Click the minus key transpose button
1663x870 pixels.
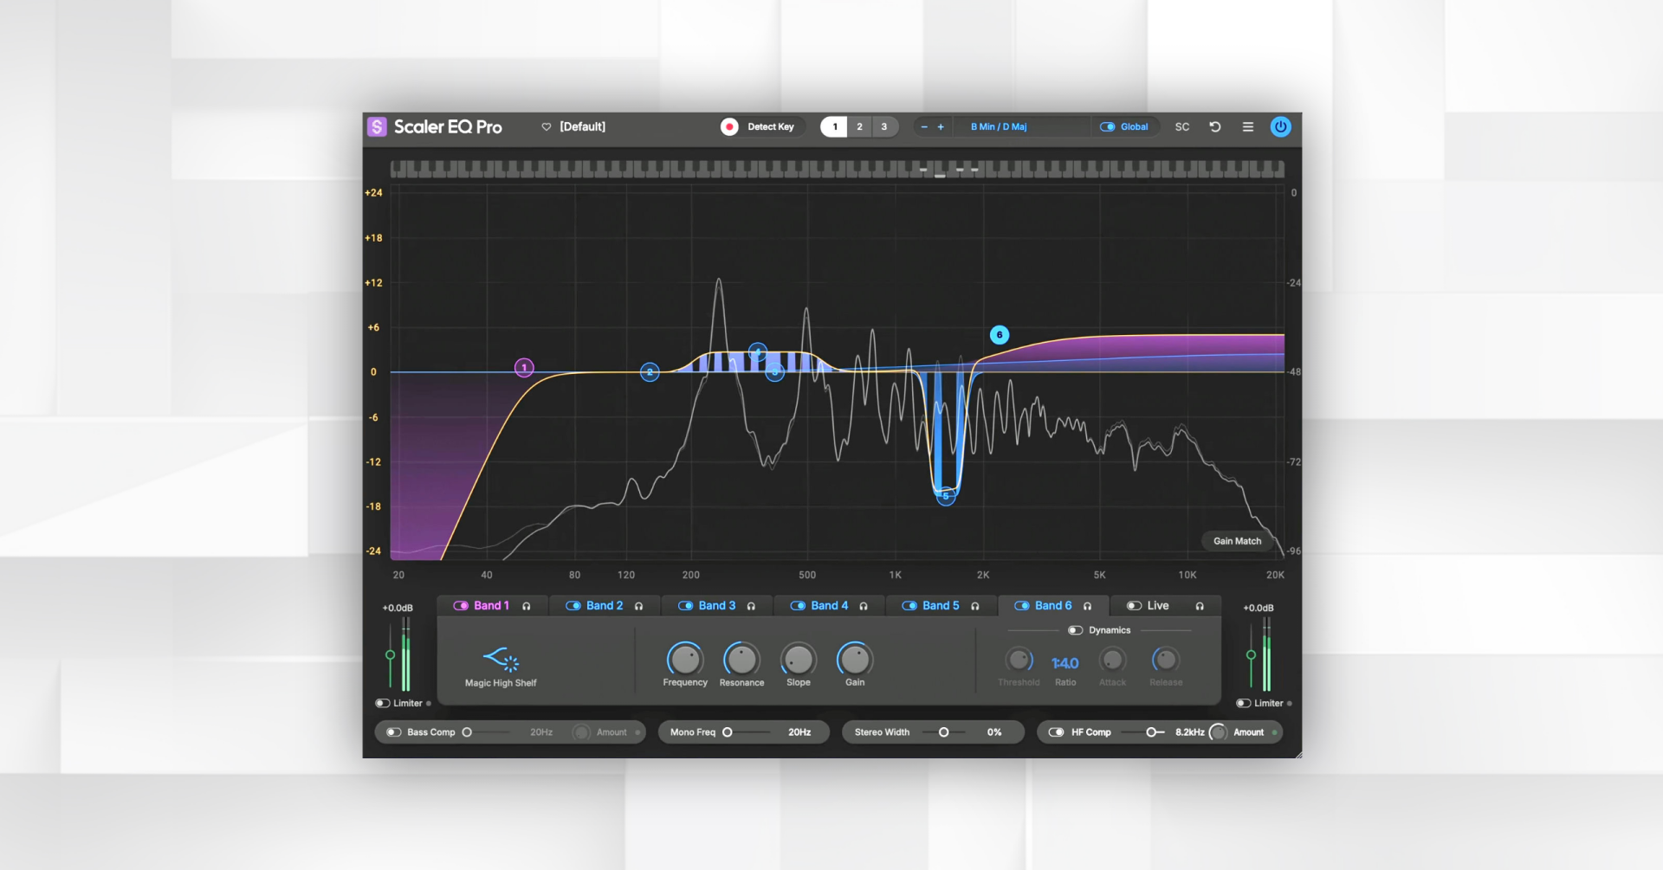[x=924, y=126]
